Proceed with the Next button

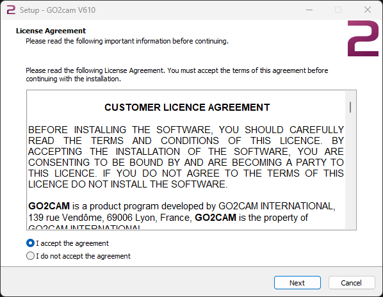click(297, 283)
